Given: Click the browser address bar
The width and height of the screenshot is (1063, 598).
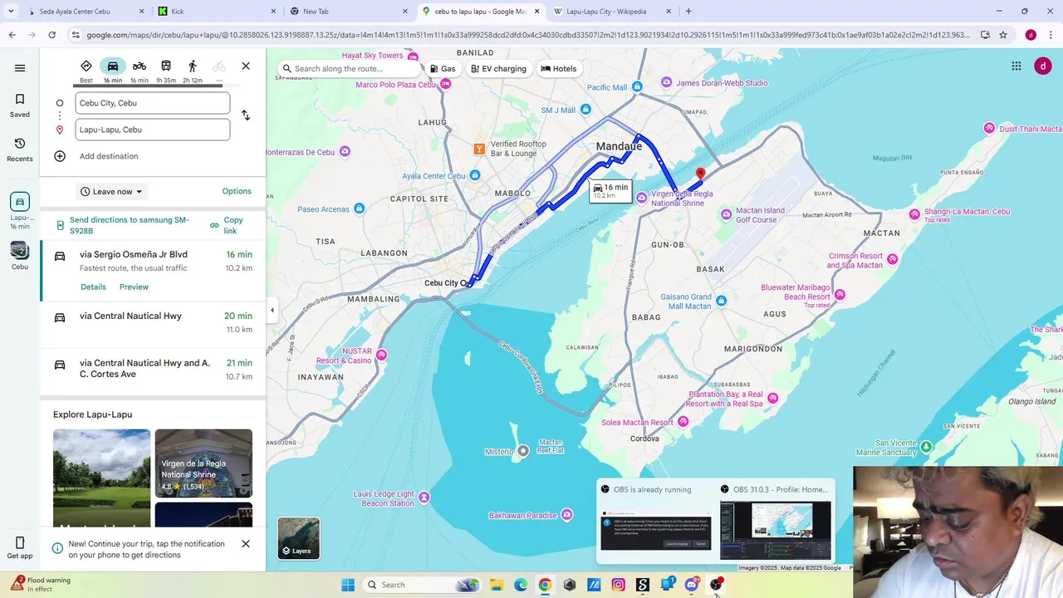Looking at the screenshot, I should coord(528,35).
